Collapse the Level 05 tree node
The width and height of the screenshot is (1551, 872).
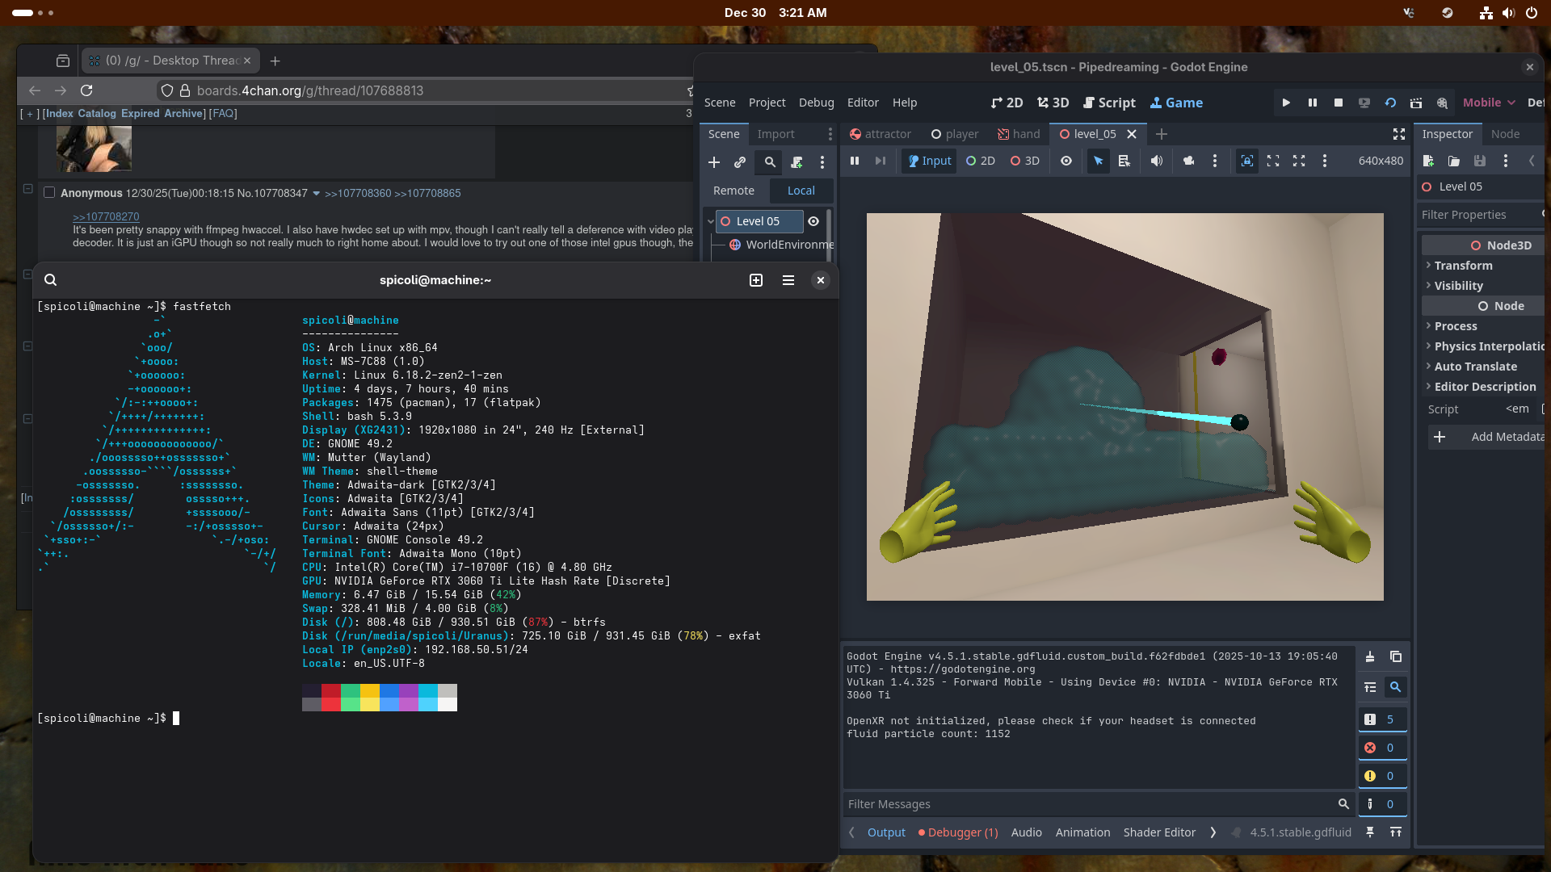tap(710, 221)
